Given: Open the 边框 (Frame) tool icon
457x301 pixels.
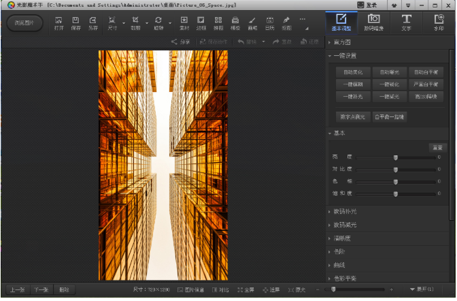Looking at the screenshot, I should tap(201, 23).
